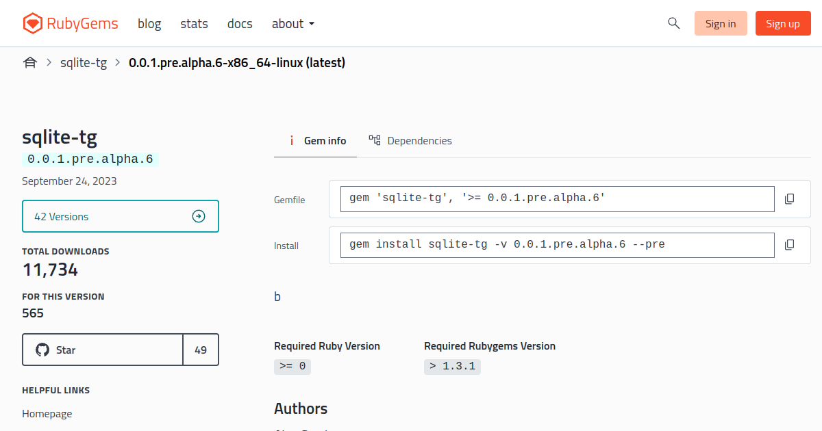Click the Authors heading

301,408
